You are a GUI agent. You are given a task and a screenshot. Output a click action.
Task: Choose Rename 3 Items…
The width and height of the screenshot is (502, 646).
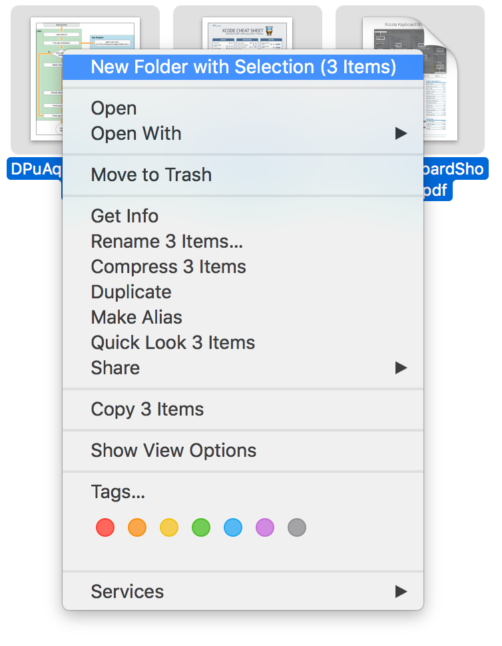tap(166, 242)
